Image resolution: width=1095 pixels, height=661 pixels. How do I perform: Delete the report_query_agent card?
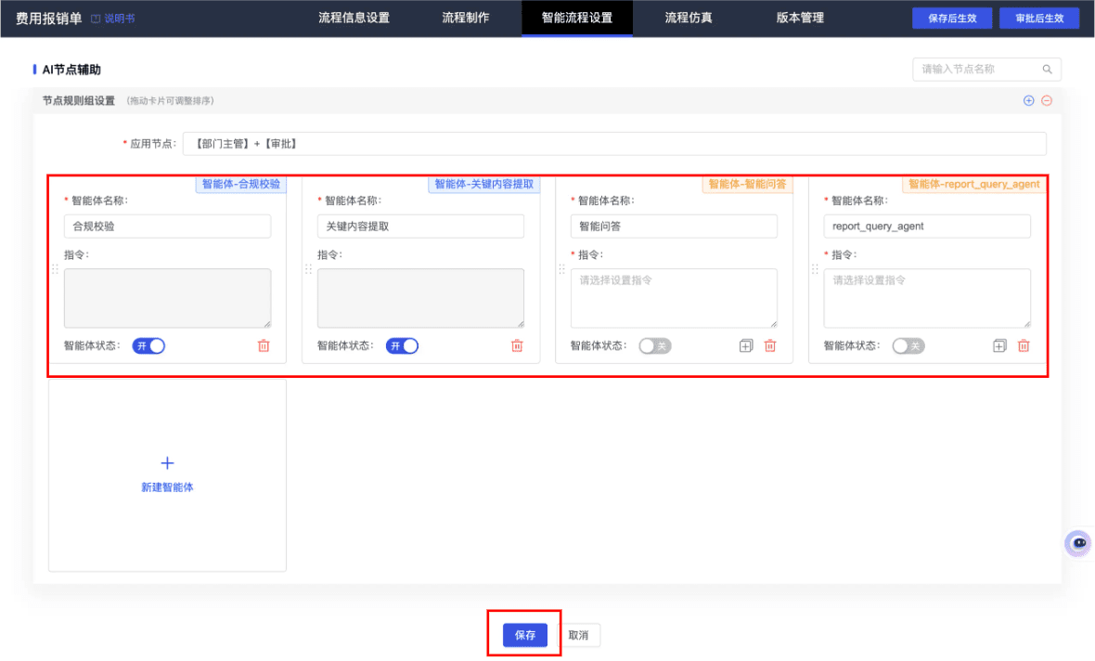coord(1023,346)
